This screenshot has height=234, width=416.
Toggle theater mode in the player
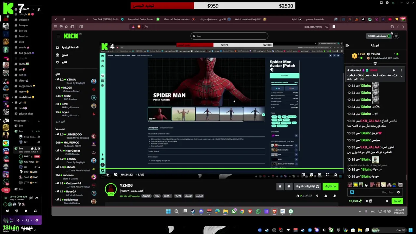319,175
